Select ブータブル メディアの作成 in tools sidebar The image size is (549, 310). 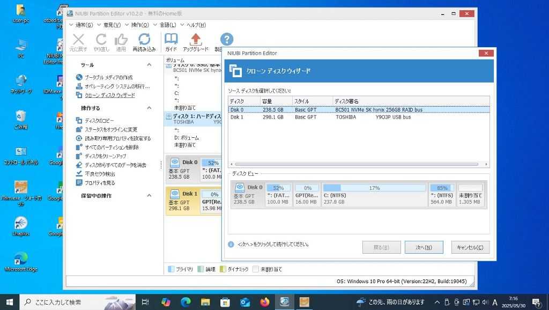(108, 77)
